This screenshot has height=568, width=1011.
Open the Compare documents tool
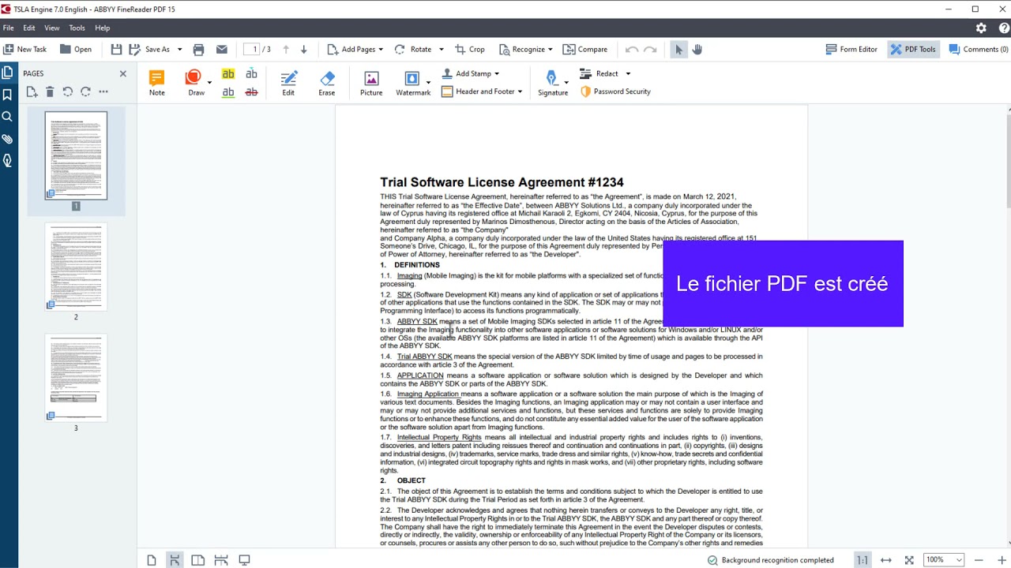(x=585, y=49)
